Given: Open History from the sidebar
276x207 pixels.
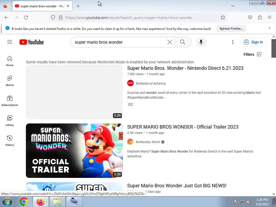Looking at the screenshot, I should pos(10,141).
